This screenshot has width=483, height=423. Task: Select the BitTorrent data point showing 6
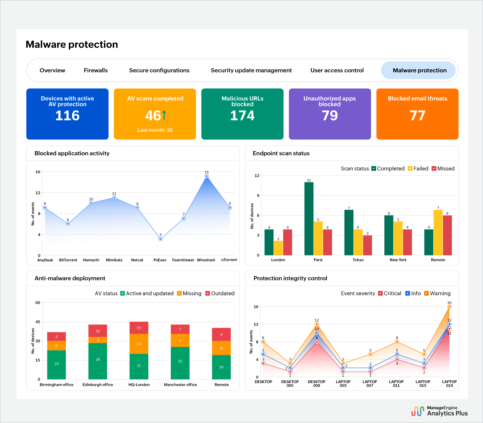click(x=68, y=224)
